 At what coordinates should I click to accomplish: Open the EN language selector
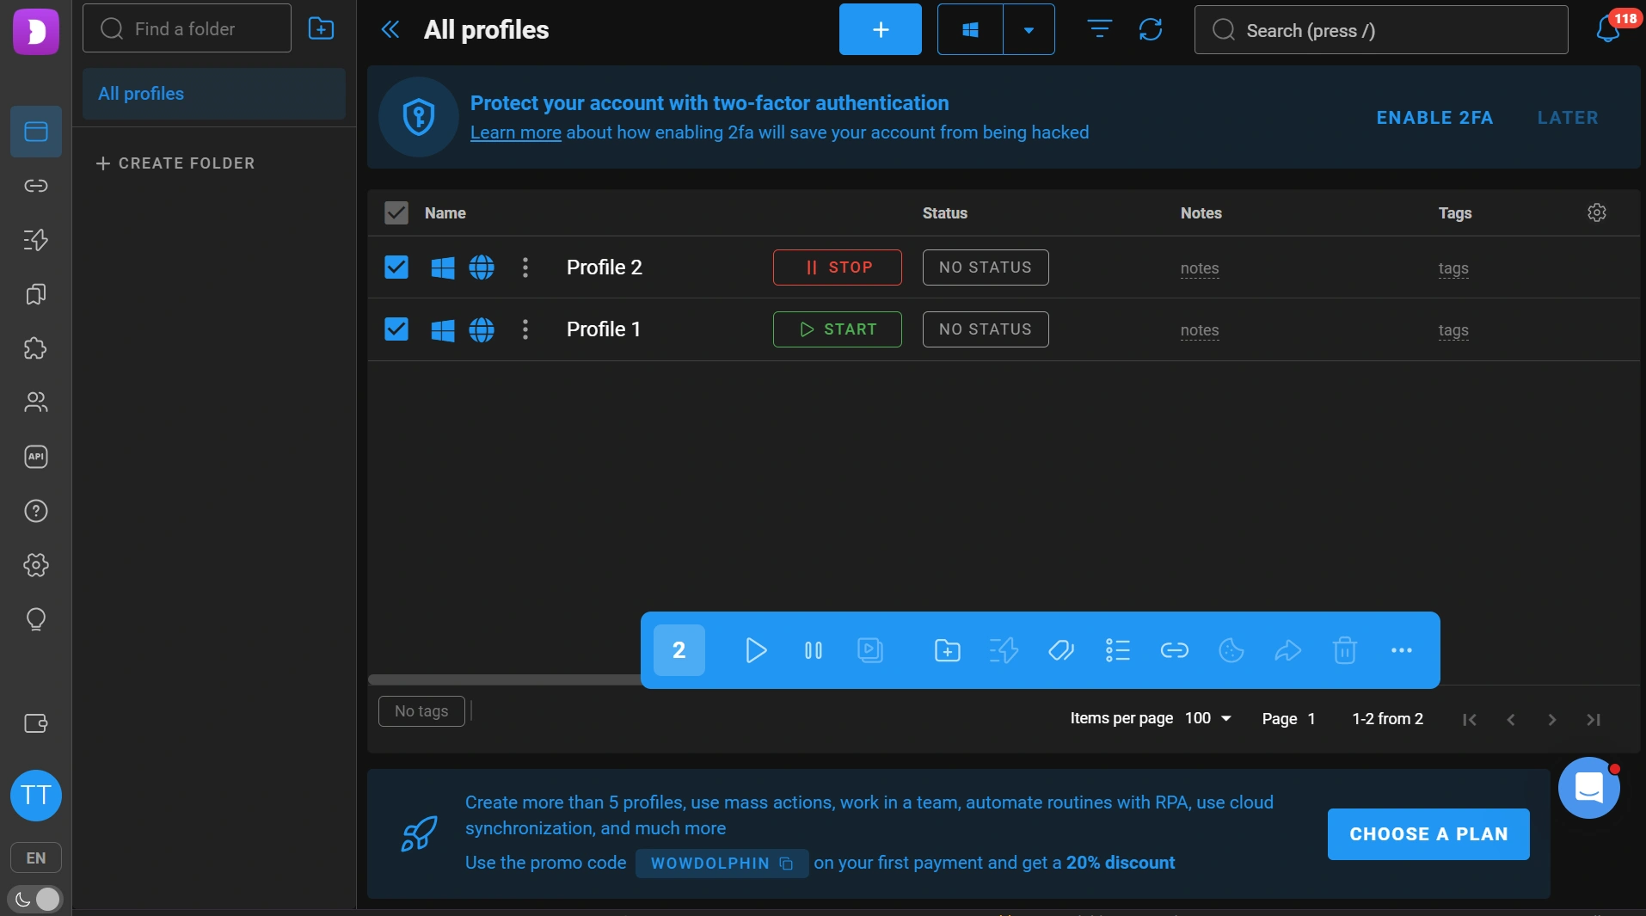[36, 858]
